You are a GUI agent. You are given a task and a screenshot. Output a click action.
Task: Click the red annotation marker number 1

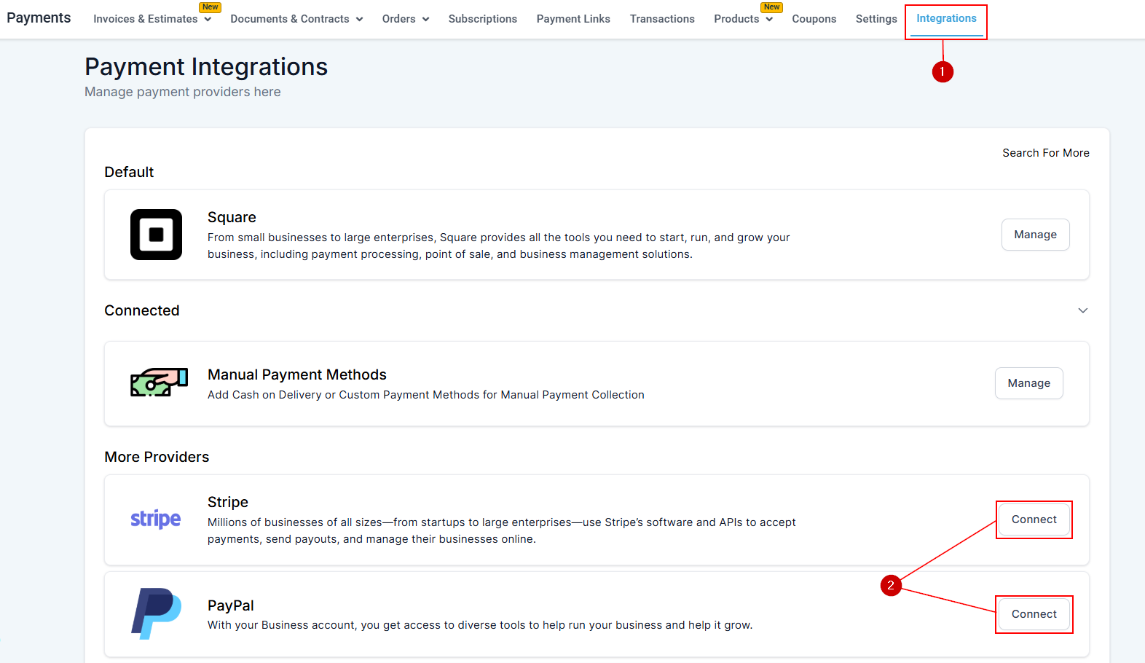[x=943, y=71]
